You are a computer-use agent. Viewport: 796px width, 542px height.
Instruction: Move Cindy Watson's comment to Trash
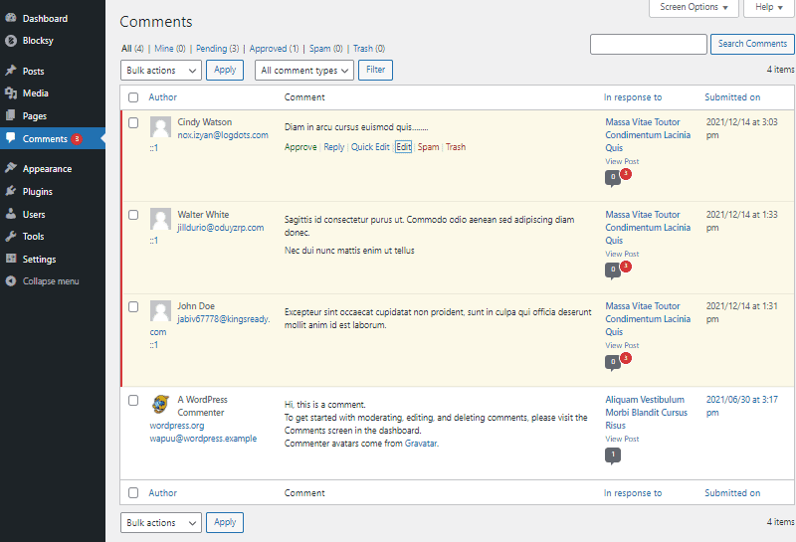(x=456, y=146)
